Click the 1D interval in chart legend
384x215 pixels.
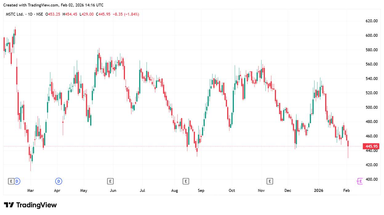[x=30, y=14]
